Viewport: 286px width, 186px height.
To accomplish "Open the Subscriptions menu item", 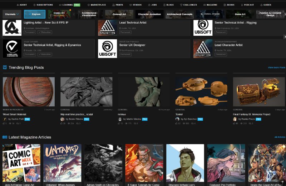I will pos(43,5).
